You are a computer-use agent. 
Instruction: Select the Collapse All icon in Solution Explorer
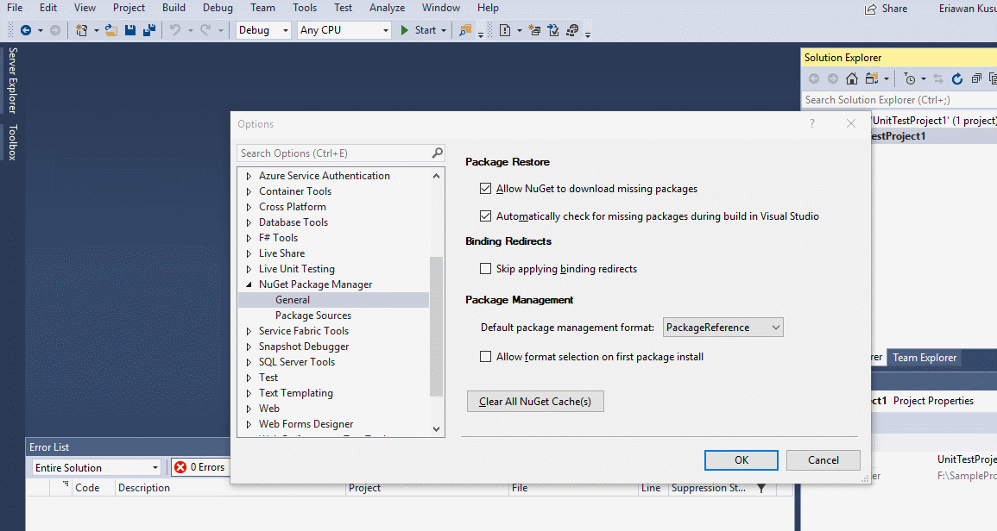[977, 78]
